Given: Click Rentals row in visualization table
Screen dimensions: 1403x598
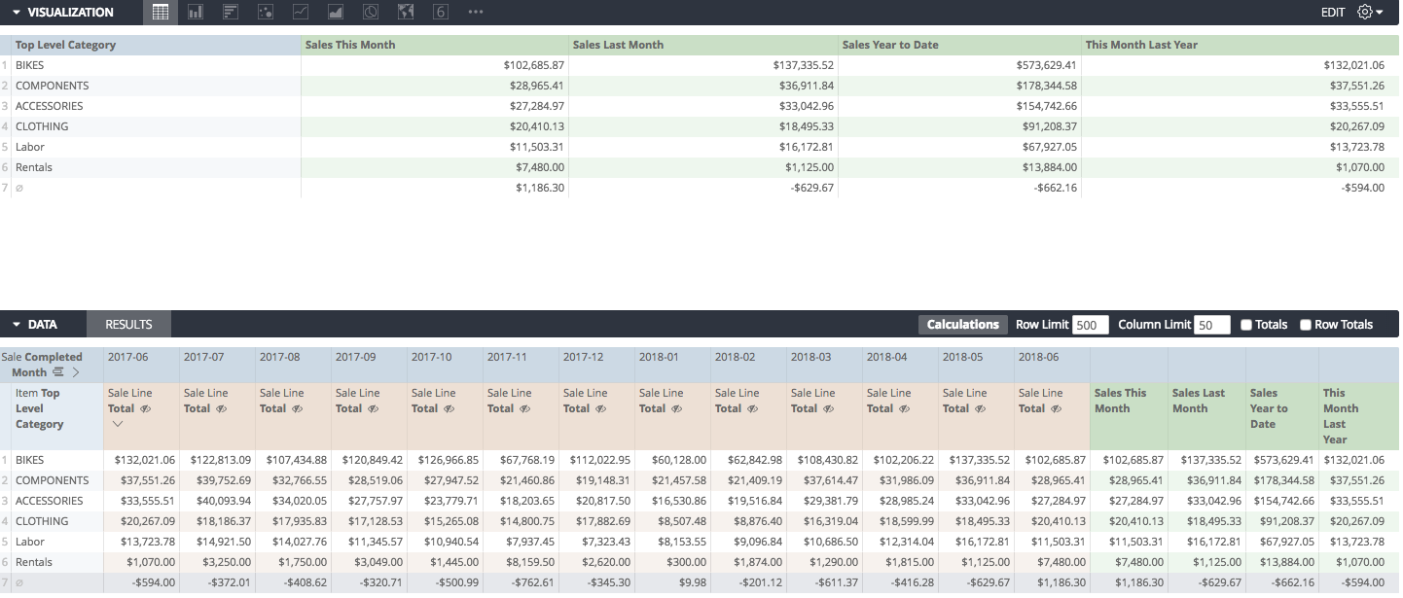Looking at the screenshot, I should [700, 167].
